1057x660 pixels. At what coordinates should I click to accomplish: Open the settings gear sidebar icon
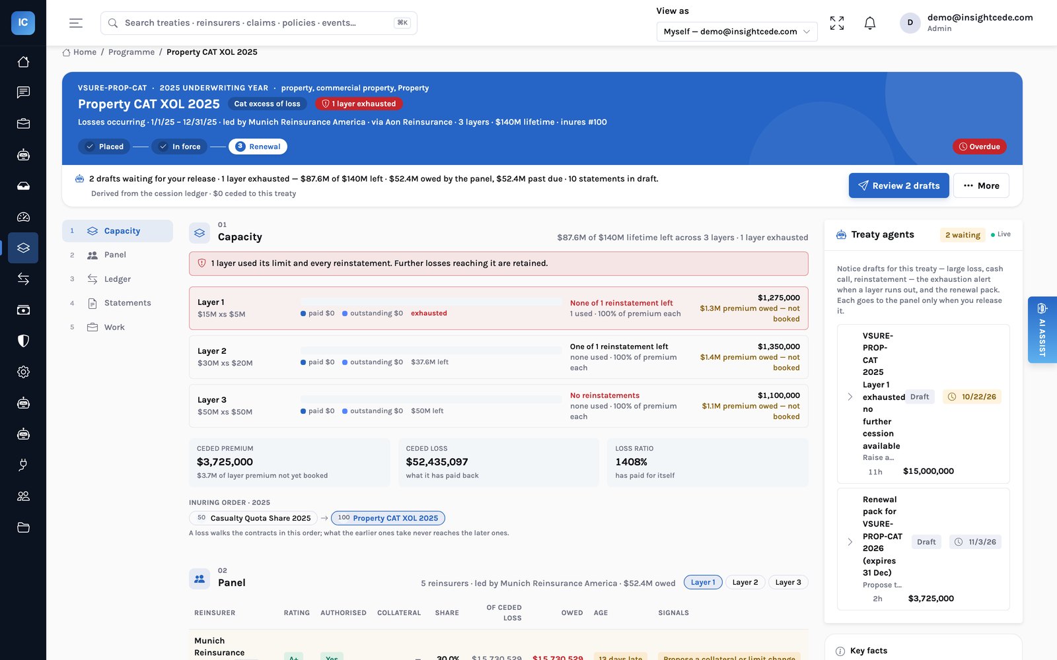23,372
